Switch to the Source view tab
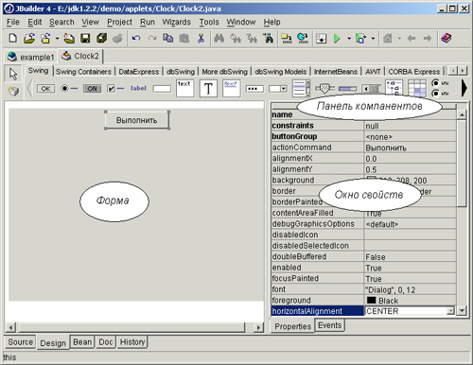Viewport: 473px width, 365px height. (21, 342)
